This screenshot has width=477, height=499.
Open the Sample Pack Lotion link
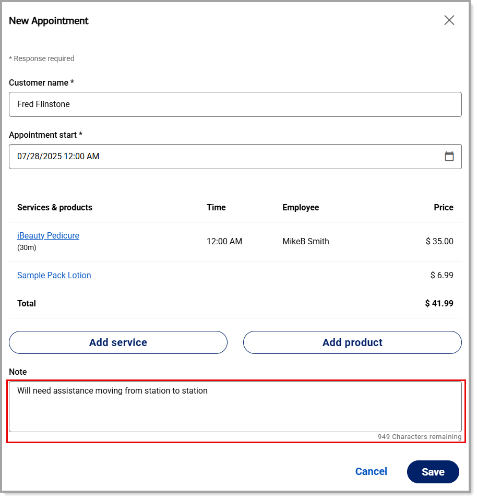coord(54,275)
